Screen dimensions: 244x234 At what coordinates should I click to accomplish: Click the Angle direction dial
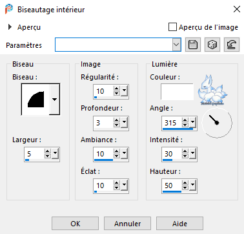pos(217,123)
